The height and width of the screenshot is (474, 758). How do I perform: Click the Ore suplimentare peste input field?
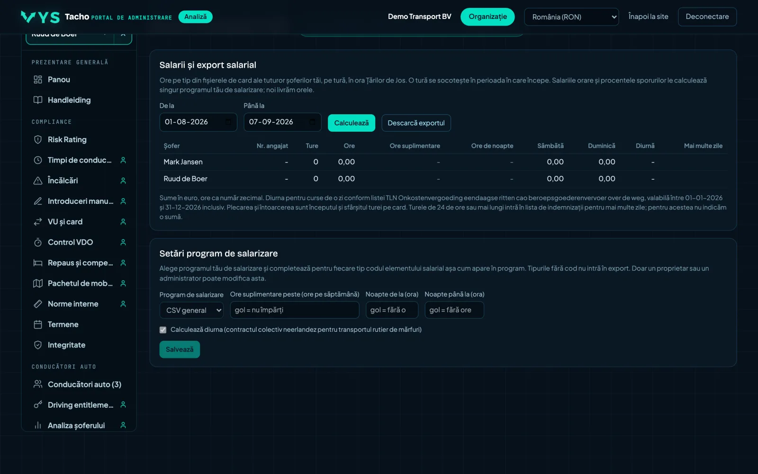pos(295,310)
